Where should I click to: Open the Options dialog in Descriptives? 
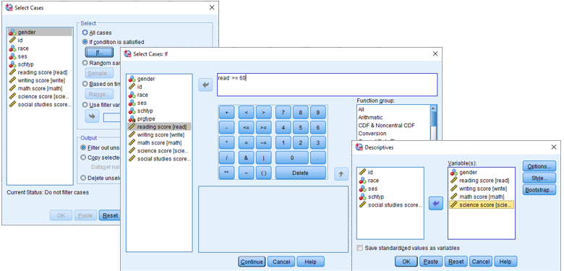(x=539, y=166)
